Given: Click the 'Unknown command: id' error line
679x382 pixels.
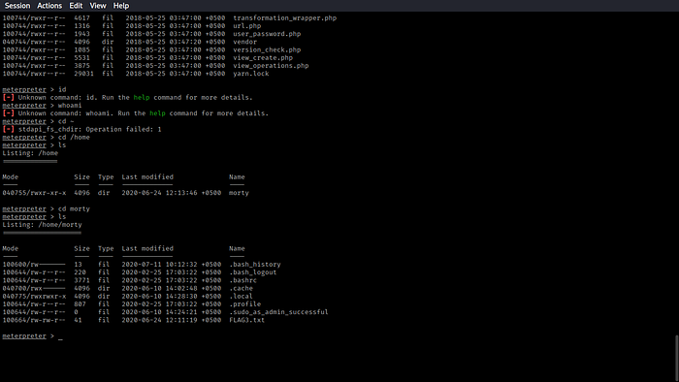Looking at the screenshot, I should click(127, 97).
